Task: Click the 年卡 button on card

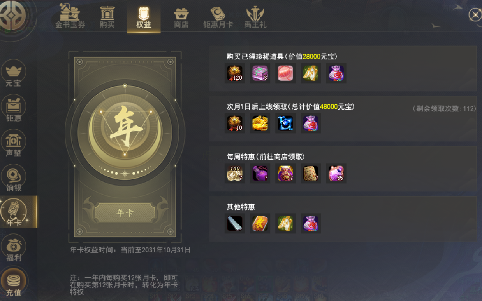Action: [125, 212]
